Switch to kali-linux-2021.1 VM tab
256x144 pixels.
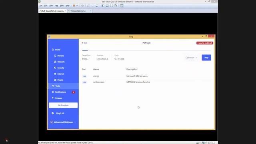[52, 11]
